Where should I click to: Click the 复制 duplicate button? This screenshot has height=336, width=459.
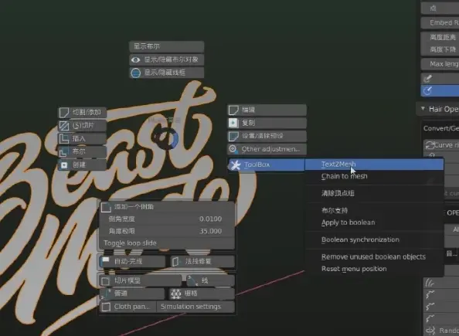click(x=267, y=123)
